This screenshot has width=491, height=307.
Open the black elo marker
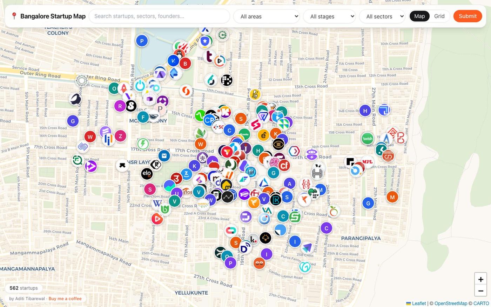[x=147, y=173]
